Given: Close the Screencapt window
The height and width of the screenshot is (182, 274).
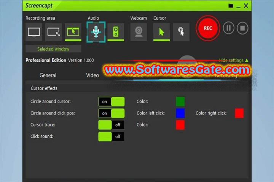Looking at the screenshot, I should [246, 6].
